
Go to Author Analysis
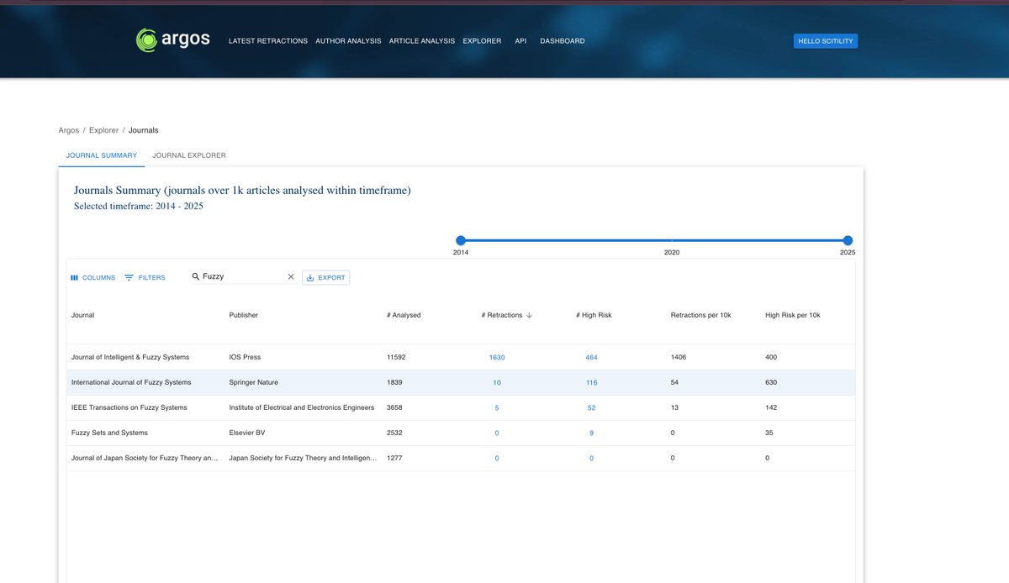348,41
